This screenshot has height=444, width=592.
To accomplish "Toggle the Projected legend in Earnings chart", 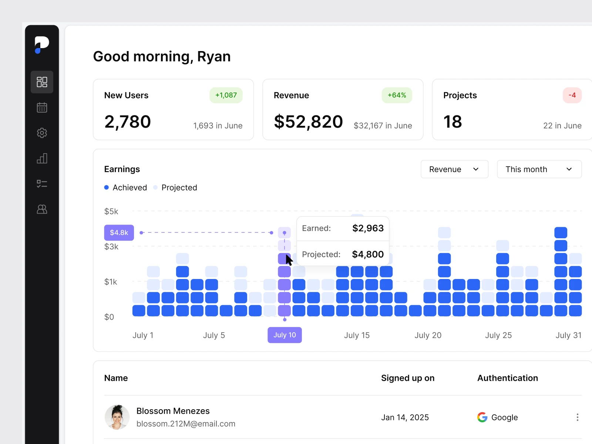I will (175, 188).
